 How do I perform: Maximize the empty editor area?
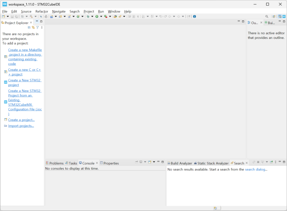pos(243,21)
